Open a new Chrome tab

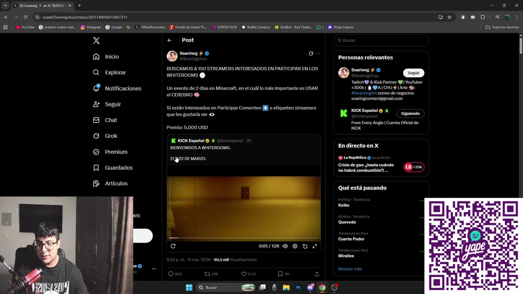[x=79, y=5]
